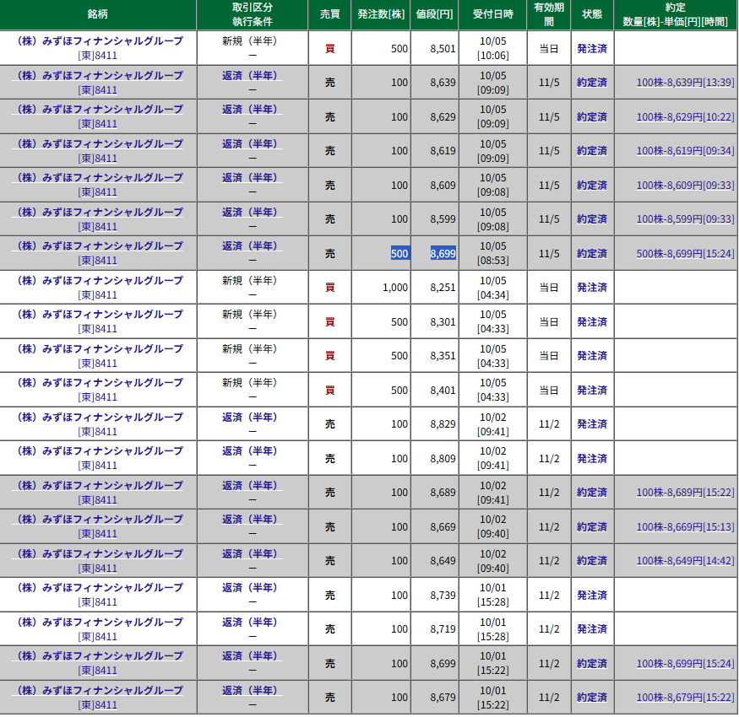Select 発注済 status in the 8,401 row
Screen dimensions: 739x717
592,390
